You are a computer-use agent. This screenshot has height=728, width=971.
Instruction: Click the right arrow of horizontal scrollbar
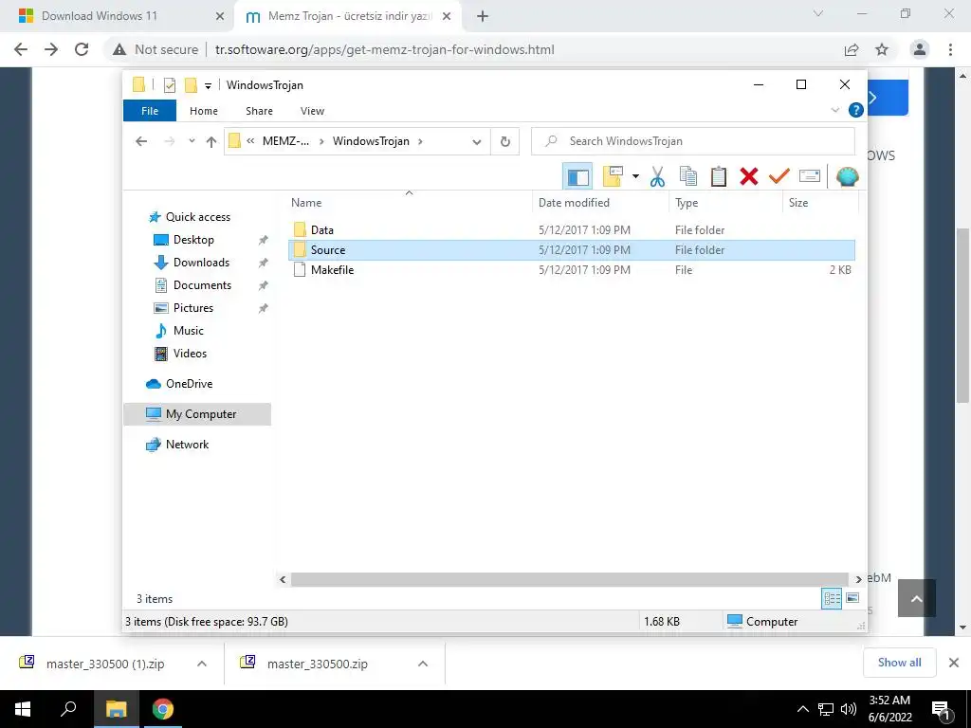[x=858, y=579]
